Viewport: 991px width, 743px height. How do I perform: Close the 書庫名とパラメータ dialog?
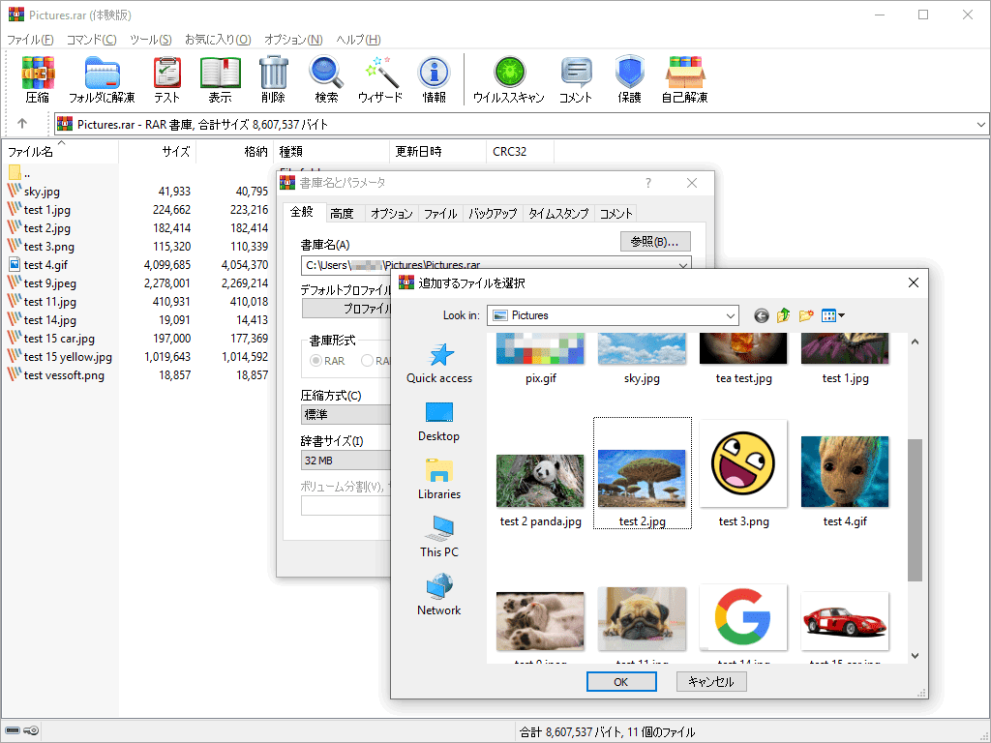pos(692,183)
